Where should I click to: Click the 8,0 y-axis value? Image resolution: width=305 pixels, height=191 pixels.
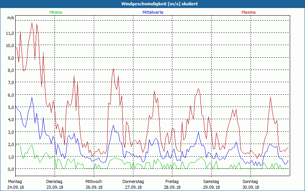11,70
